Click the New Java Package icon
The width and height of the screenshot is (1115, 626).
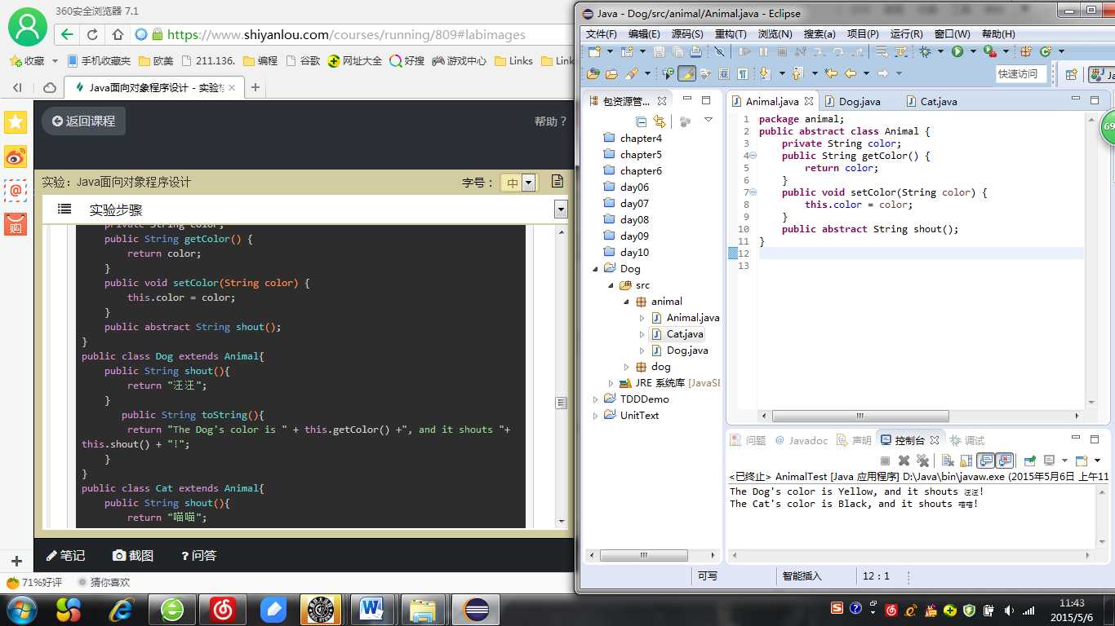tap(1026, 51)
